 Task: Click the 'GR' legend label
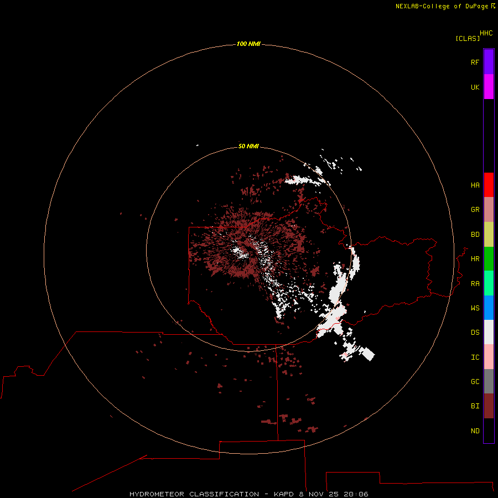click(x=475, y=210)
